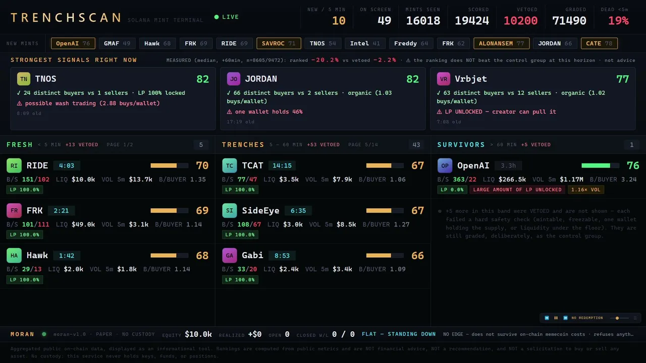Screen dimensions: 646x363
Task: Show the +13 VETOED items in FRESH
Action: click(82, 145)
